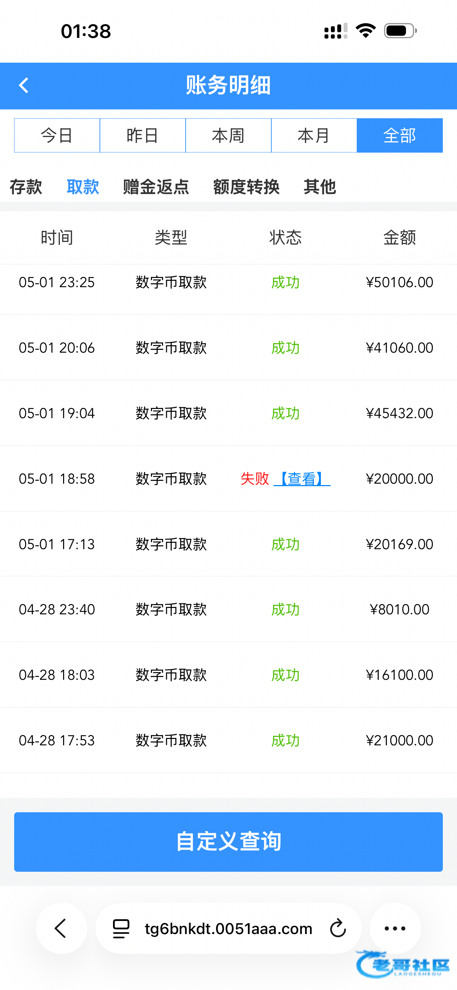Switch to 额度转换 category
This screenshot has height=990, width=457.
coord(246,187)
